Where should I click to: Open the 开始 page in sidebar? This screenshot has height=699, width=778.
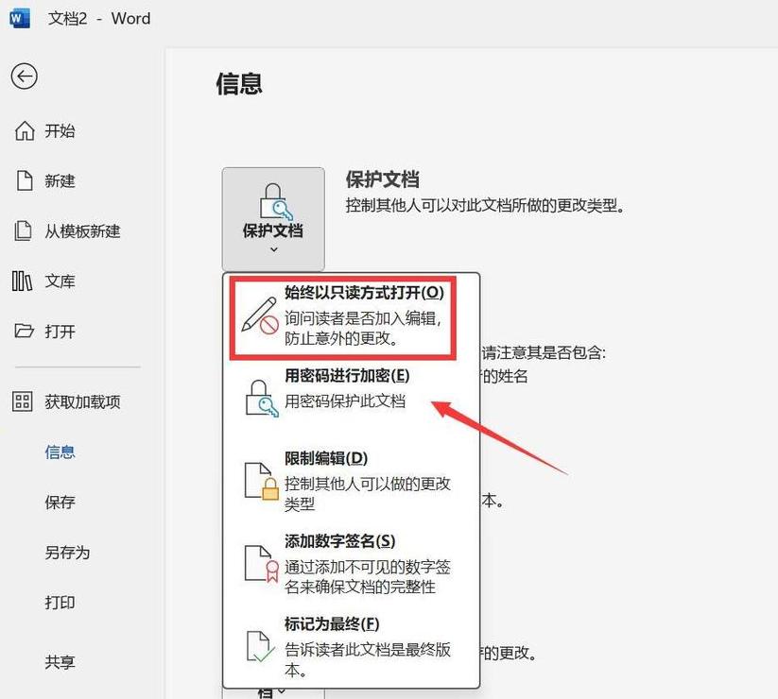pyautogui.click(x=61, y=131)
